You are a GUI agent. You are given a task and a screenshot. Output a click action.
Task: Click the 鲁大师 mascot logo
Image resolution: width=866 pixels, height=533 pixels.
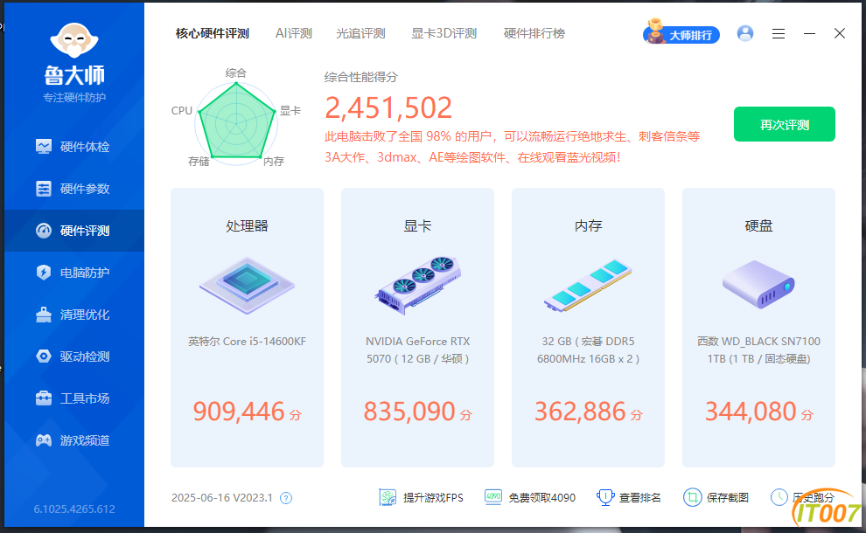click(x=74, y=40)
